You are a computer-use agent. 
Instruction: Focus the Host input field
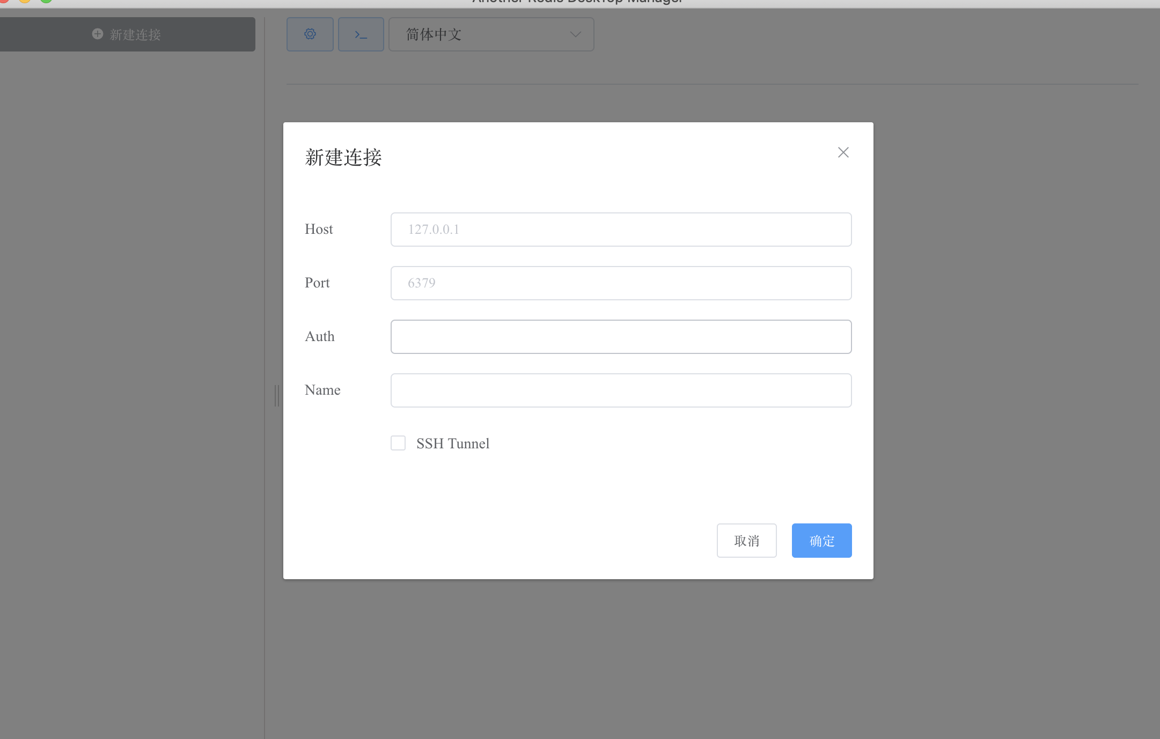[621, 230]
